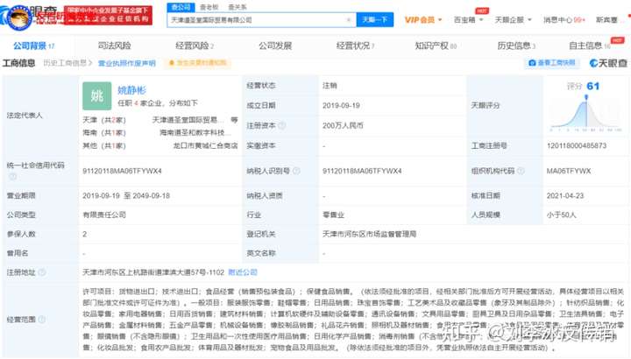Click the help icon beside 组织机构代码
631x359 pixels.
click(x=521, y=171)
